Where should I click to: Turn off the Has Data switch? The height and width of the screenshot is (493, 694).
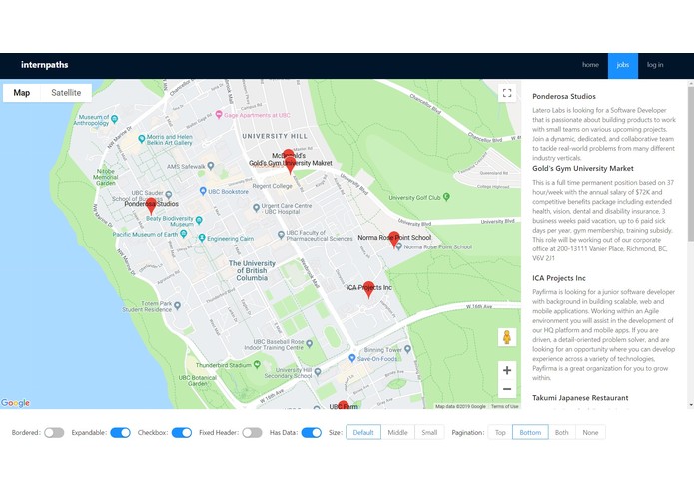pyautogui.click(x=312, y=433)
